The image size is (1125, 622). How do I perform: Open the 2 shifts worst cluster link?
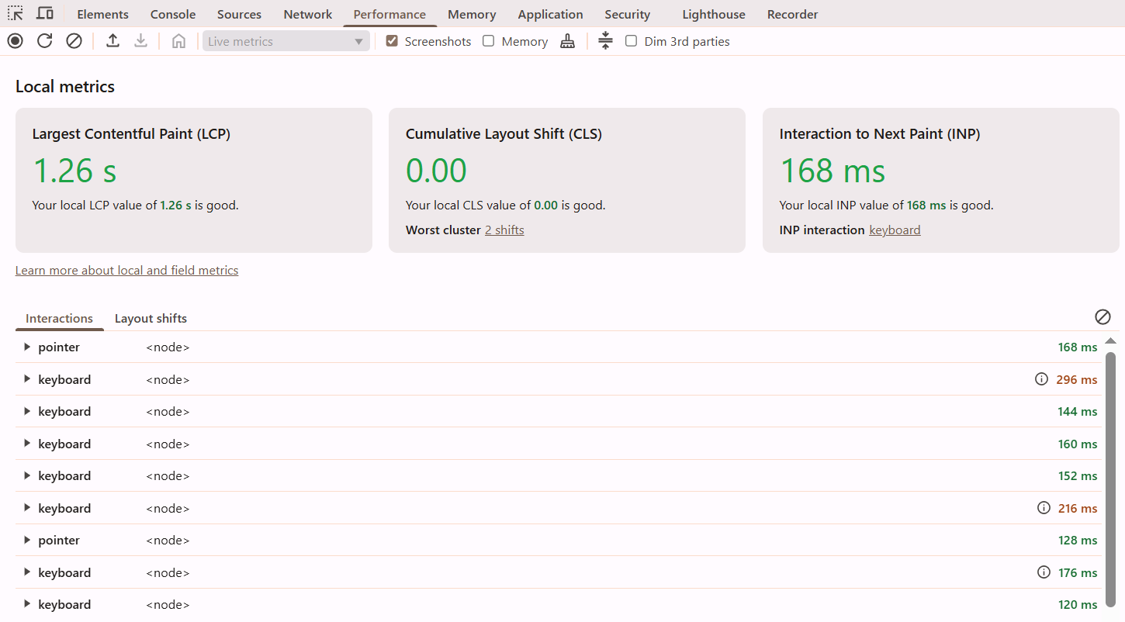point(504,230)
